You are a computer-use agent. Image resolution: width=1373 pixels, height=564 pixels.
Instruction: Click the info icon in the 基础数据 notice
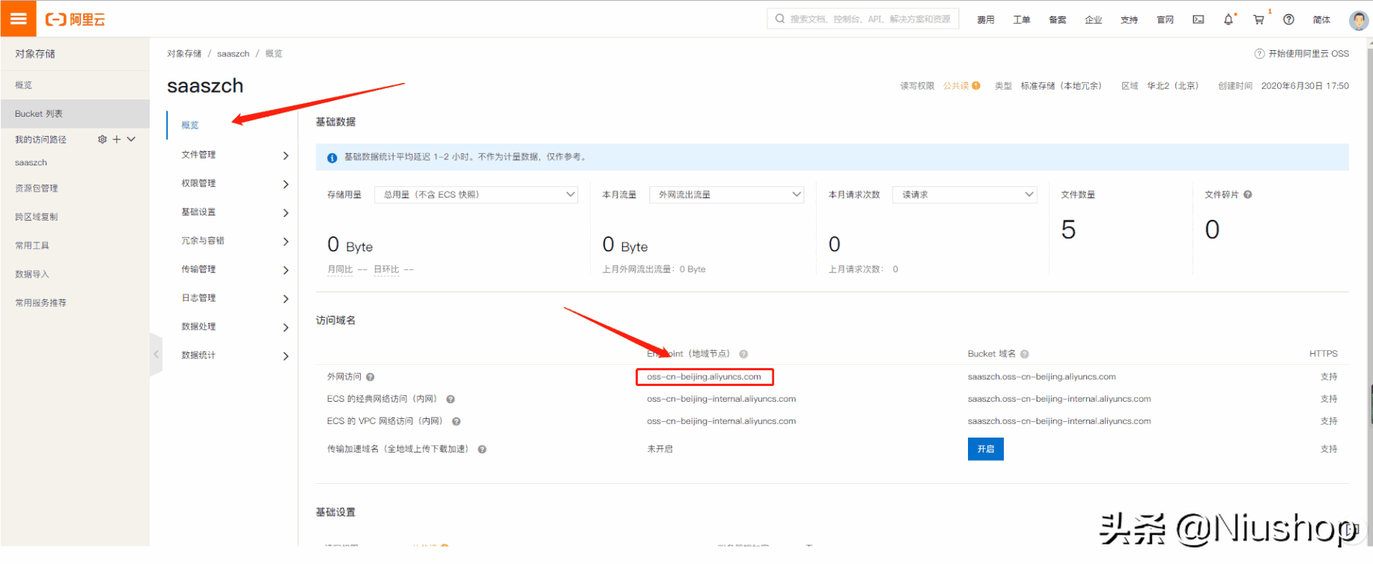tap(332, 157)
